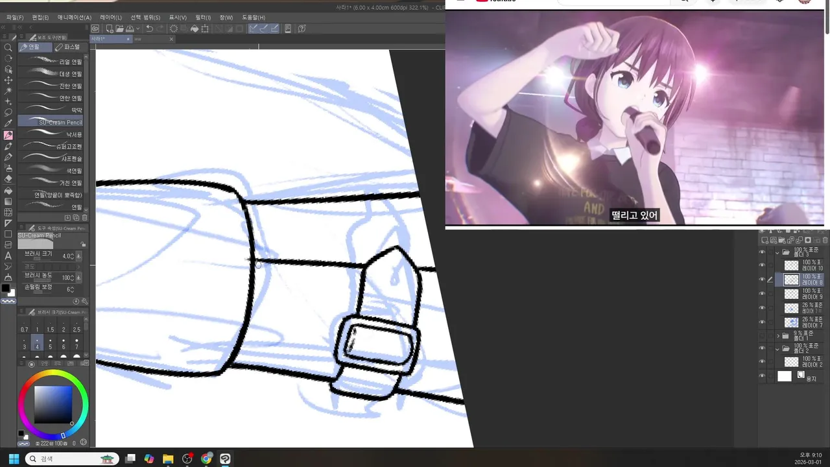830x467 pixels.
Task: Hide 레이어 10 with its eye icon
Action: click(x=762, y=265)
